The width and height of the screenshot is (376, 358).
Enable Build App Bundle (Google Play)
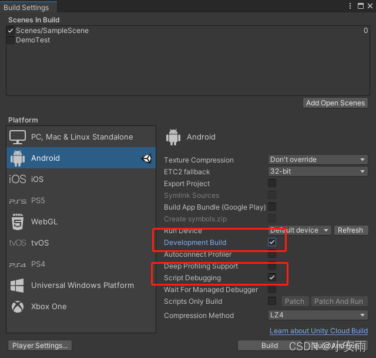click(272, 207)
